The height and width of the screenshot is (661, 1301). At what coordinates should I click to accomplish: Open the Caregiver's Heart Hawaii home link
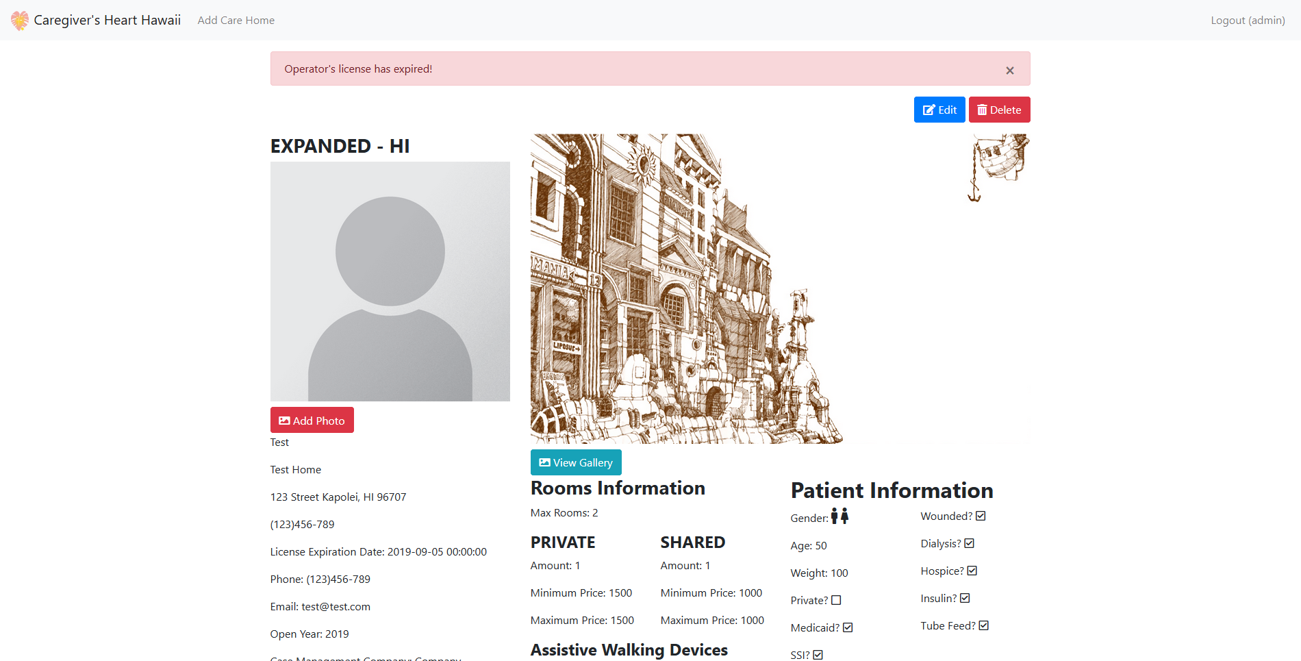point(96,21)
